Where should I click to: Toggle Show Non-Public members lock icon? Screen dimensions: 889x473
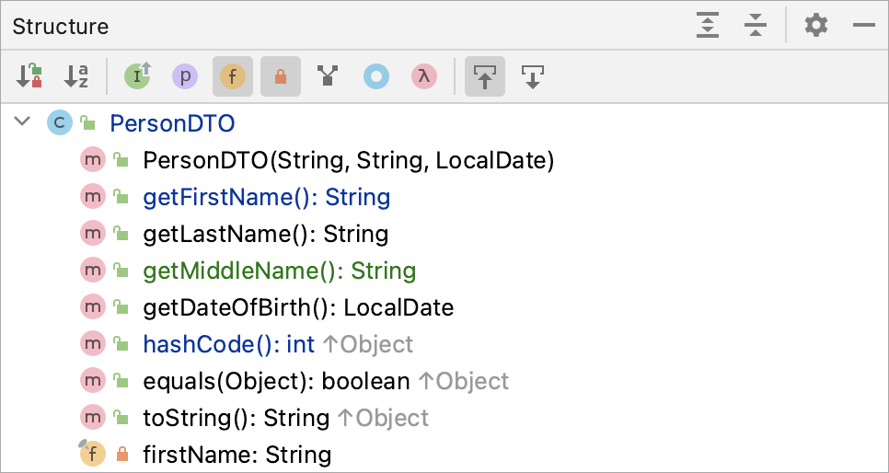coord(281,76)
